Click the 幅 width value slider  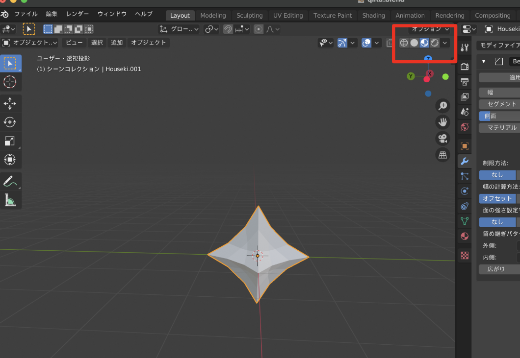tap(500, 93)
